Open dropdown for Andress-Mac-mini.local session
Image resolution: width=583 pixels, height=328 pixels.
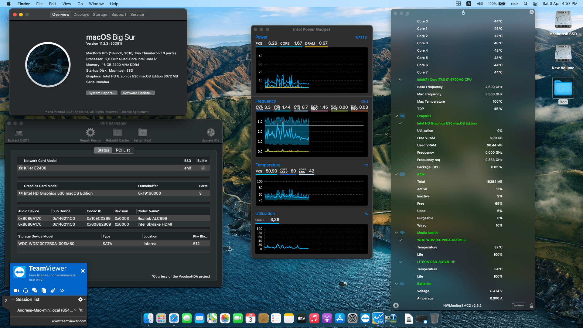(x=75, y=310)
